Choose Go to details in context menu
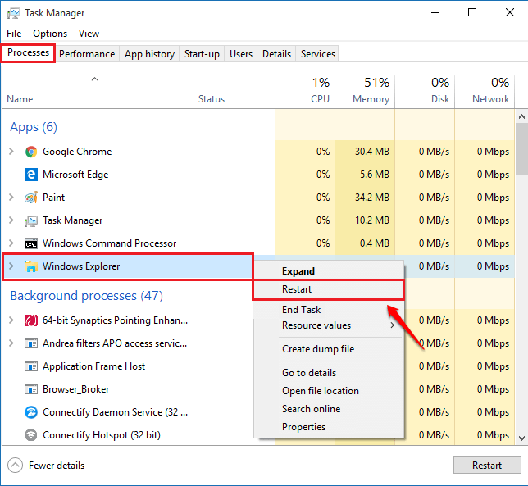528x486 pixels. [329, 373]
